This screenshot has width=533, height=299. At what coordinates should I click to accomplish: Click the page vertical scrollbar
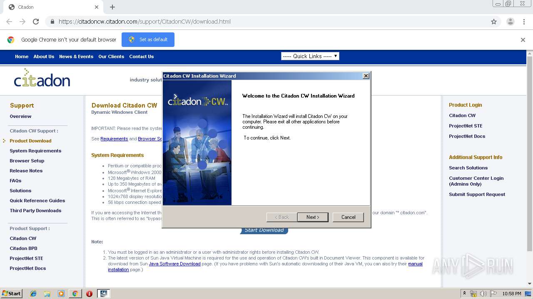pos(530,154)
